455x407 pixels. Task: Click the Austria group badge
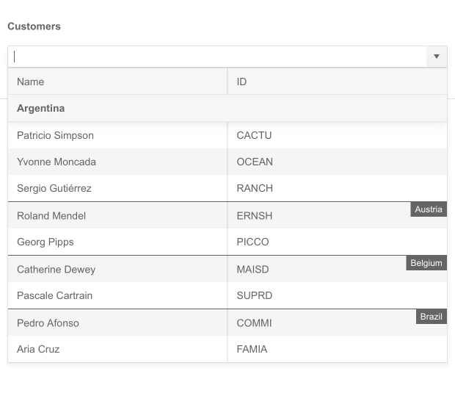tap(429, 209)
